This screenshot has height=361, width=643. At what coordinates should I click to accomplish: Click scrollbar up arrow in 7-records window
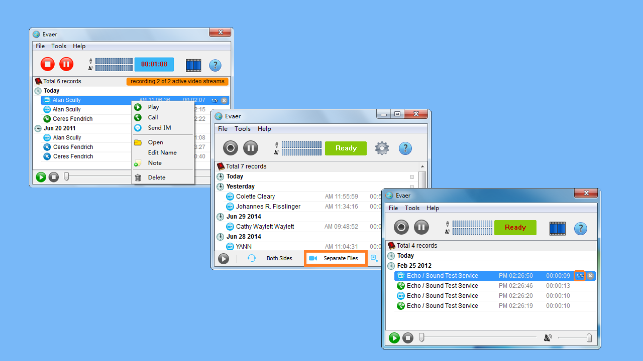coord(422,166)
